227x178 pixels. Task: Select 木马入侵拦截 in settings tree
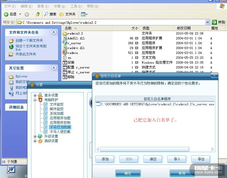click(x=60, y=132)
